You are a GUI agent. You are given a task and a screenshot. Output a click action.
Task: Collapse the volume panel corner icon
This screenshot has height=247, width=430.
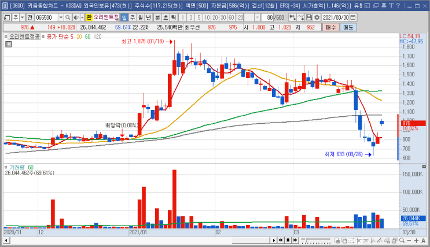[424, 167]
